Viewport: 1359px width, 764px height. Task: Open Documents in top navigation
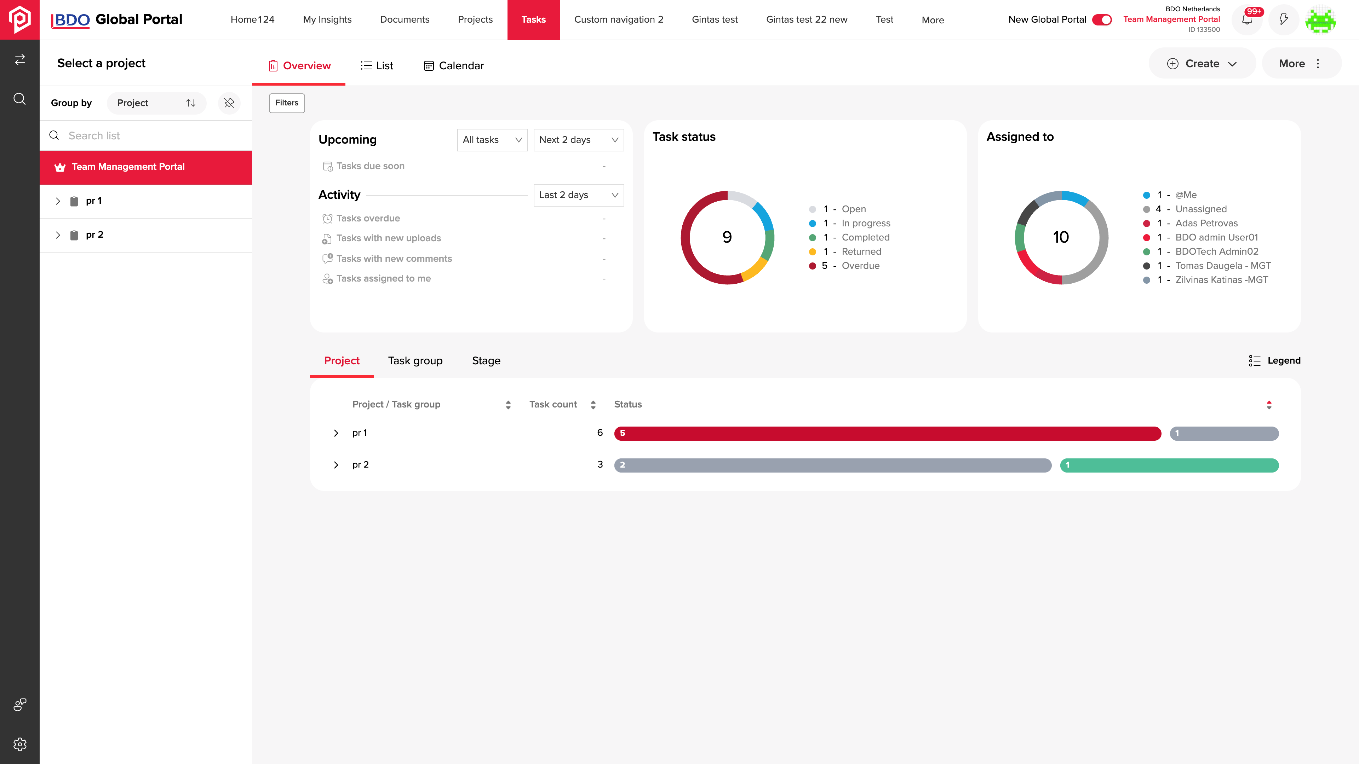(405, 19)
